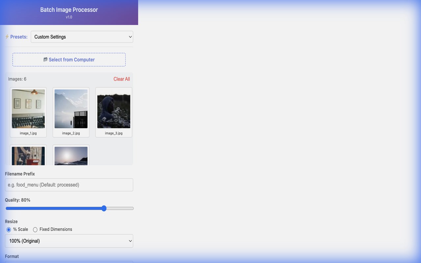The width and height of the screenshot is (421, 263).
Task: Focus the Filename Prefix input field
Action: pos(69,185)
